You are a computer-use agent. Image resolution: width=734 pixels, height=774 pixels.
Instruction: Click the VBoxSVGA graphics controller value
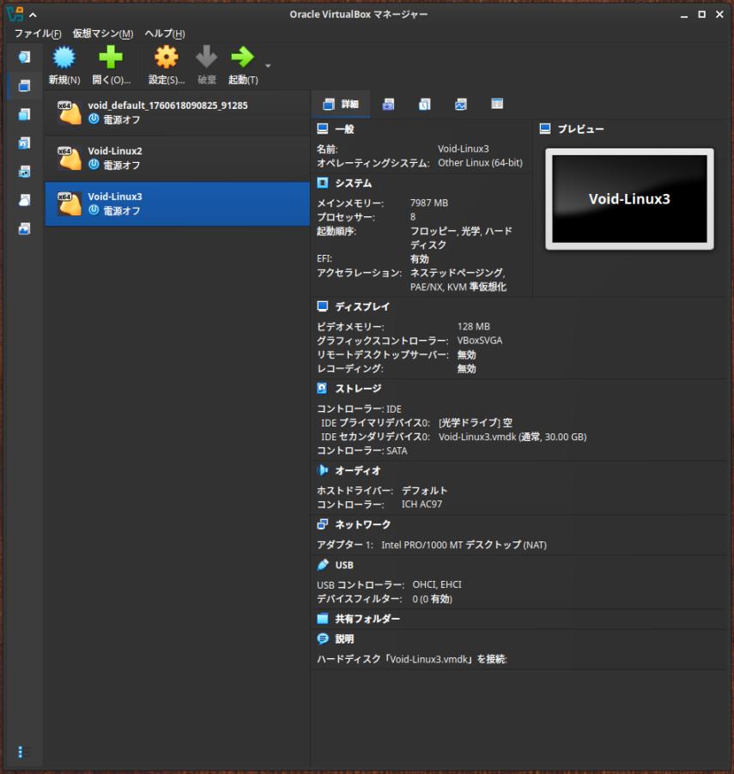480,341
